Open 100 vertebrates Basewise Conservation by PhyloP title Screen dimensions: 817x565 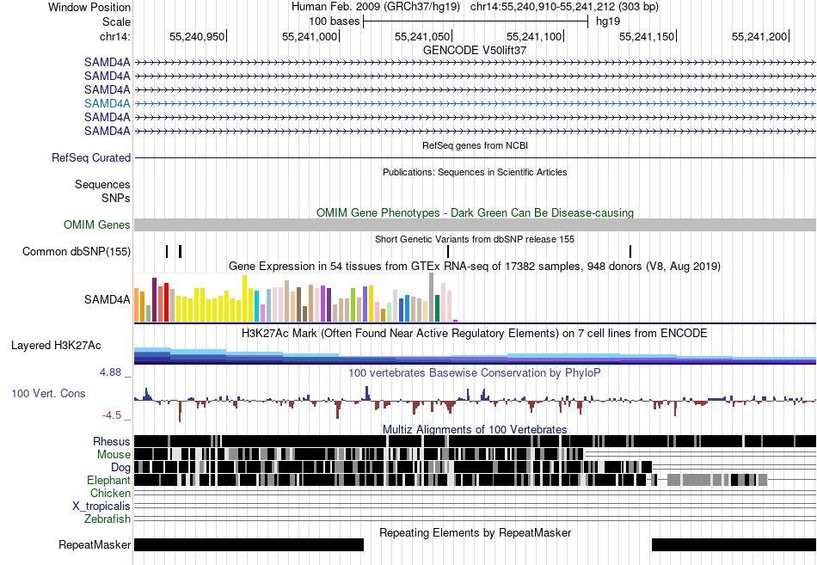point(475,372)
